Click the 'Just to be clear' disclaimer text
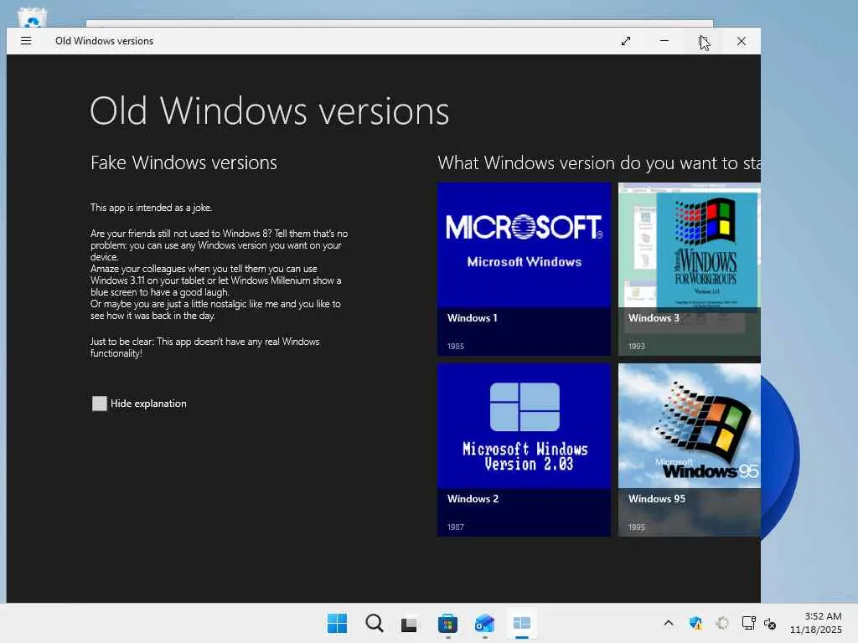Screen dimensions: 858x643 [204, 347]
